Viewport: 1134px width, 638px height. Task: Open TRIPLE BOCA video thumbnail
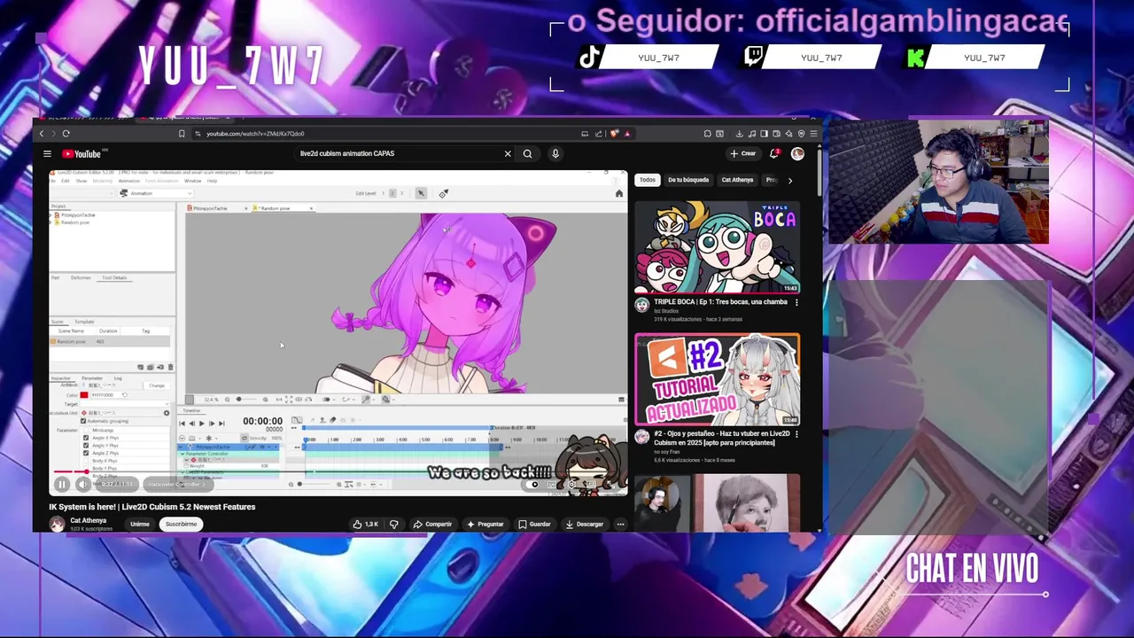click(x=718, y=247)
